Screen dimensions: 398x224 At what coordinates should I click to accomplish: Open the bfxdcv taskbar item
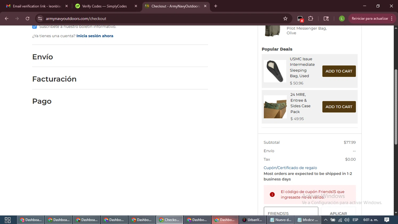(x=308, y=220)
